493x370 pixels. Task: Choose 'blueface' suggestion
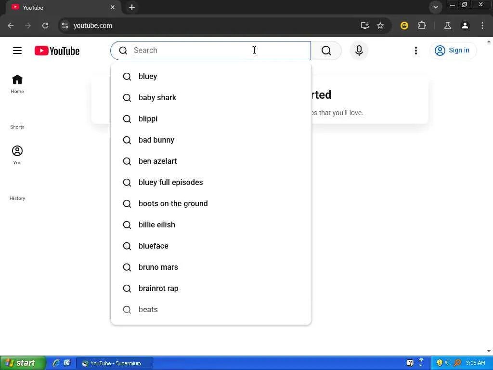(x=211, y=246)
